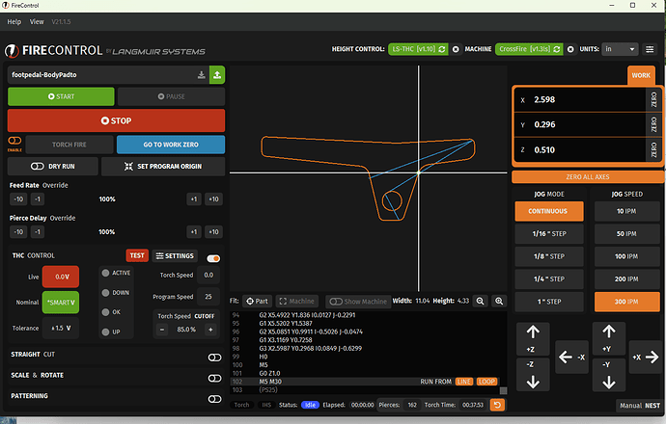Screen dimensions: 666x424
Task: Toggle the THC Control switch
Action: pos(213,257)
